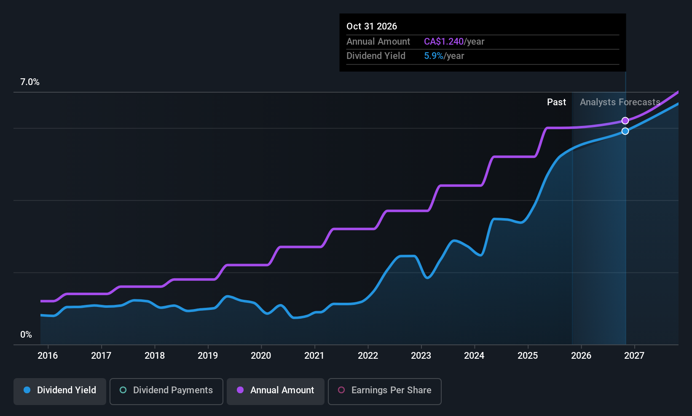This screenshot has width=692, height=416.
Task: Click the pink ring beside Earnings Per Share
Action: (341, 390)
